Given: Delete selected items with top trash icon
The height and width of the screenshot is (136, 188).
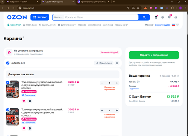Looking at the screenshot, I should (117, 63).
